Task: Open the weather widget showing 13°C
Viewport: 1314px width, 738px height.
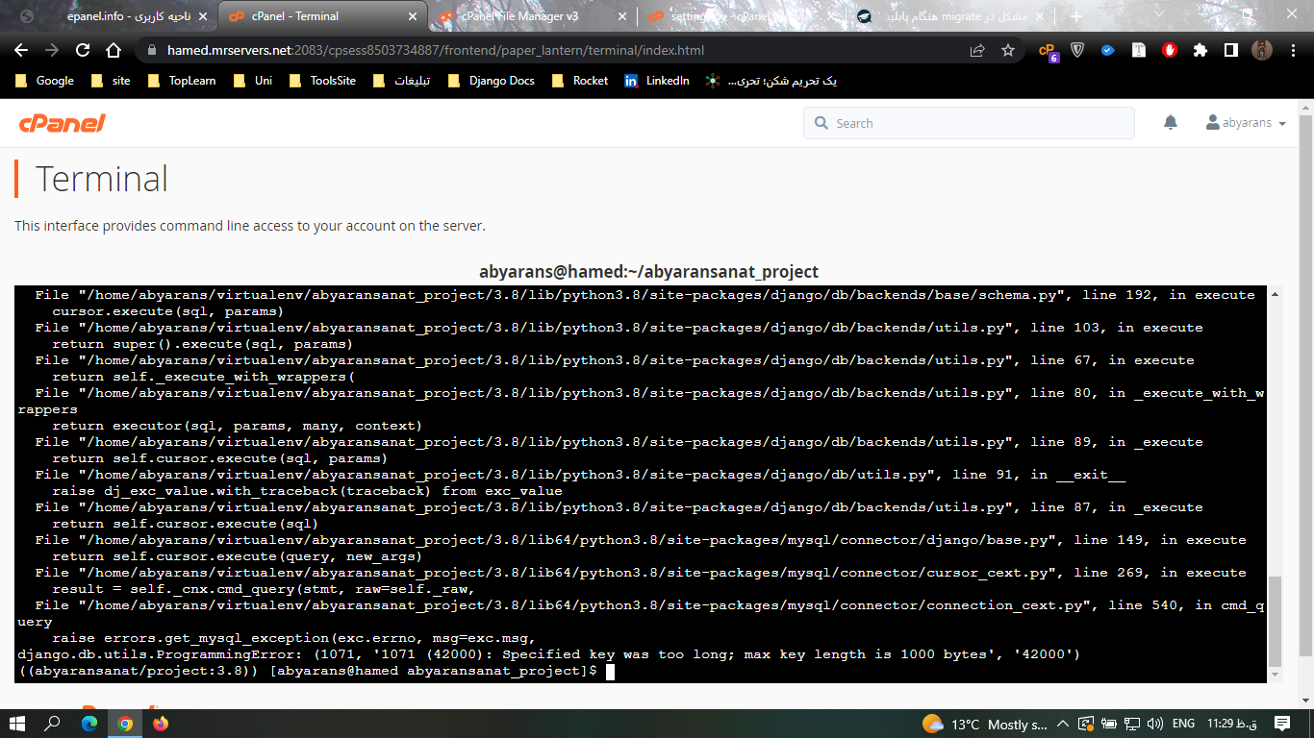Action: pos(985,724)
